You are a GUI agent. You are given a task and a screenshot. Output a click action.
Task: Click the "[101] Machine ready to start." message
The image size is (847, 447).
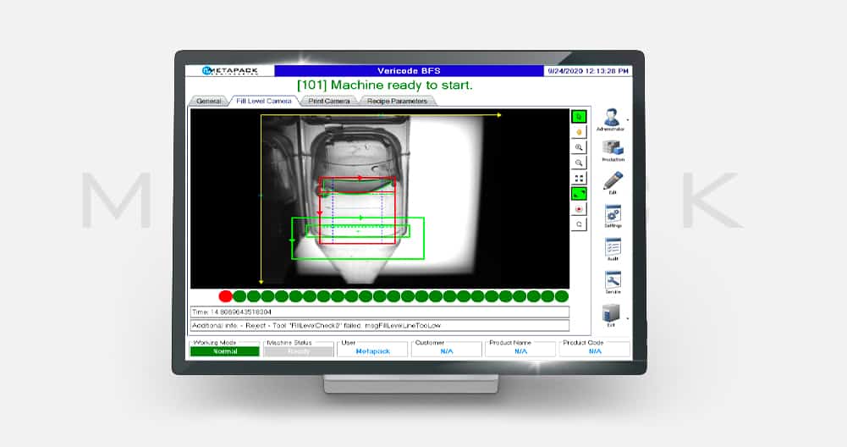pyautogui.click(x=385, y=85)
